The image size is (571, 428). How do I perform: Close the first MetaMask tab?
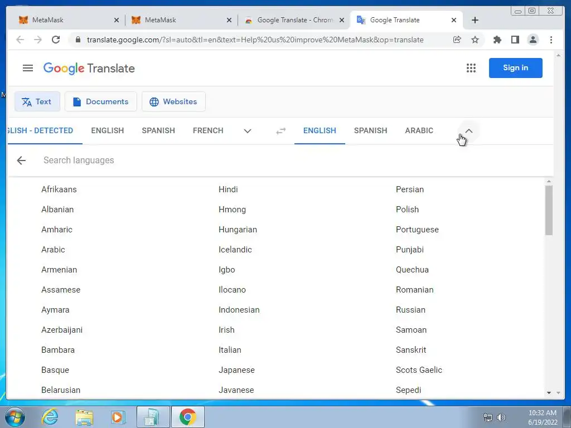tap(117, 21)
